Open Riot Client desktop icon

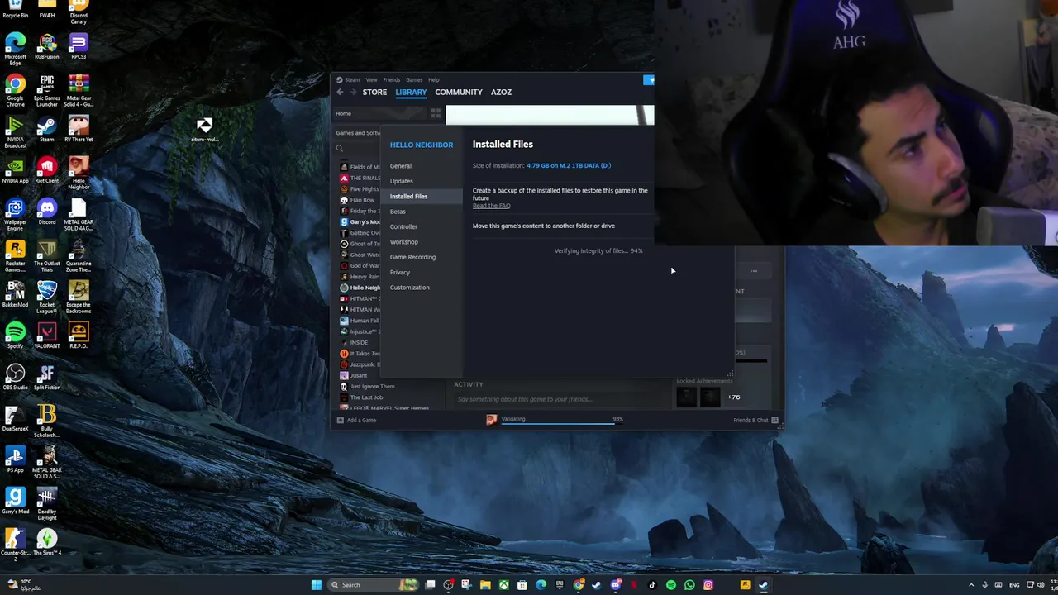[x=47, y=170]
